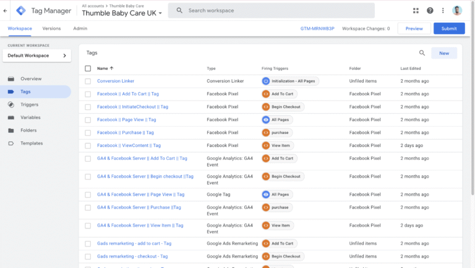Select checkbox for Facebook || Purchase || Tag
This screenshot has width=475, height=268.
click(x=88, y=133)
